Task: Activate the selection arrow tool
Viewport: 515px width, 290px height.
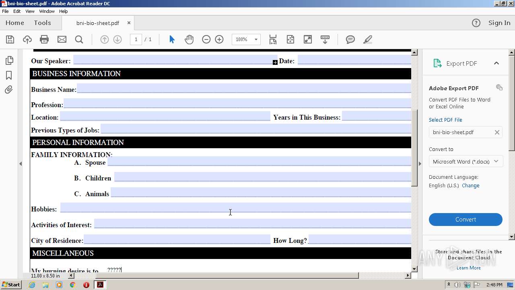Action: point(172,39)
